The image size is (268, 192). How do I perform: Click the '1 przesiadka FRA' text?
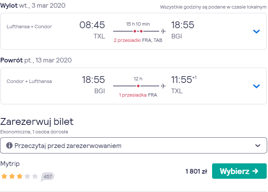coord(138,95)
